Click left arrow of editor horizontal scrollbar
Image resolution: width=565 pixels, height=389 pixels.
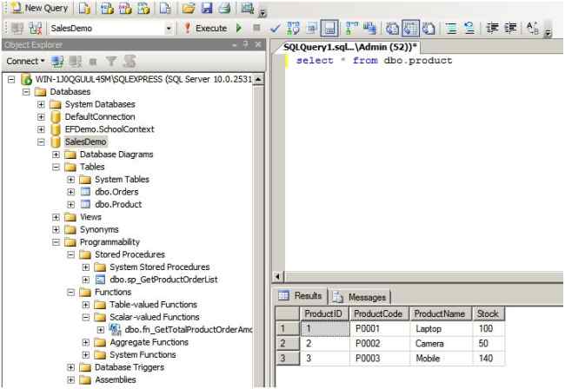tap(277, 277)
